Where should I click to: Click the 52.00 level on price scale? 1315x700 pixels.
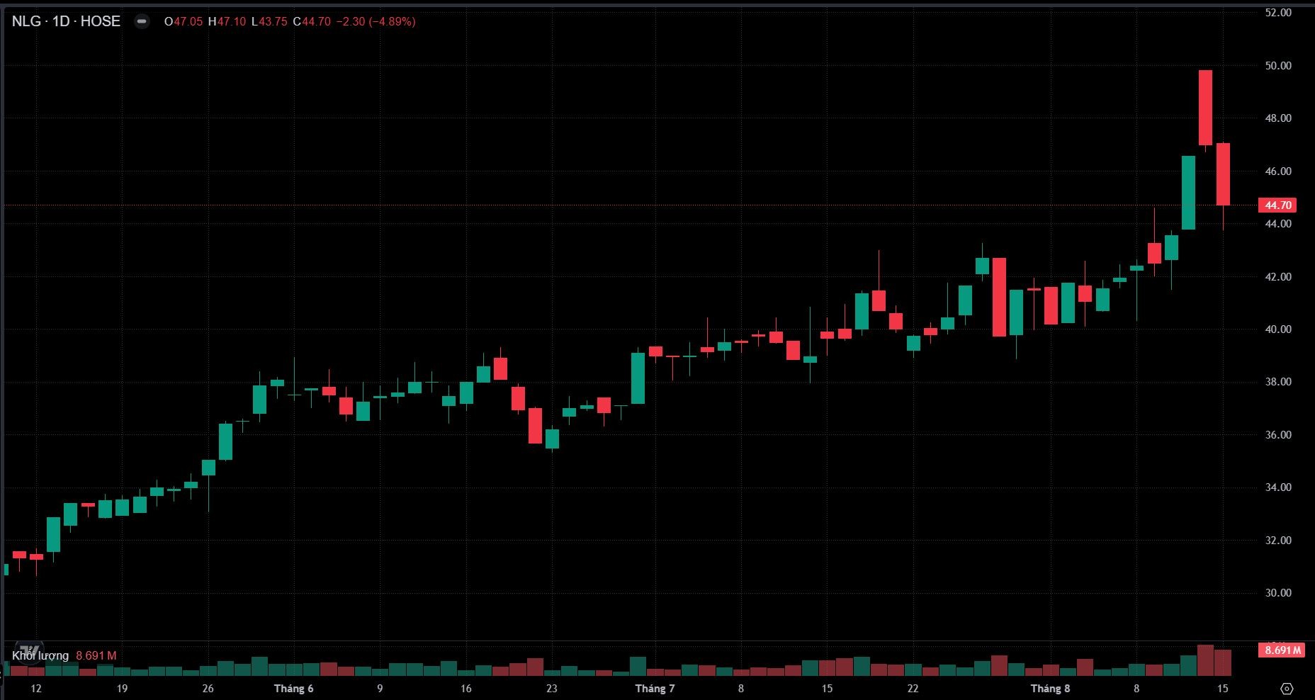(x=1278, y=13)
